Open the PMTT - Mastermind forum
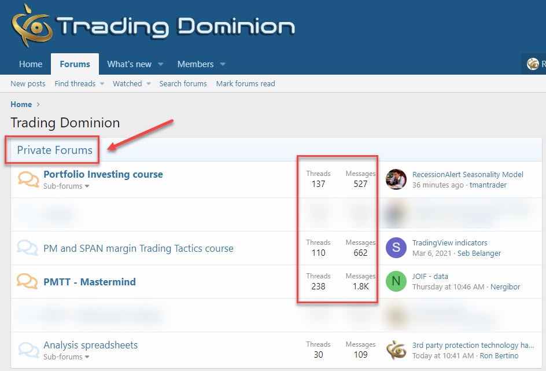This screenshot has height=371, width=546. 90,282
